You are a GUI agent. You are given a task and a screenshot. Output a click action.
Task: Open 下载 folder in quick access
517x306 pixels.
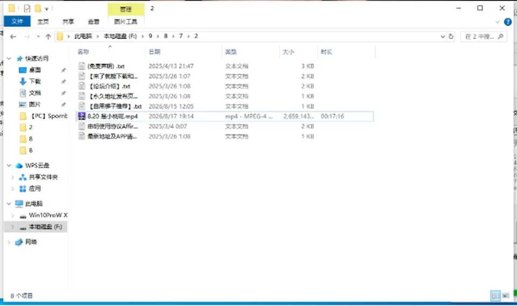pyautogui.click(x=35, y=81)
